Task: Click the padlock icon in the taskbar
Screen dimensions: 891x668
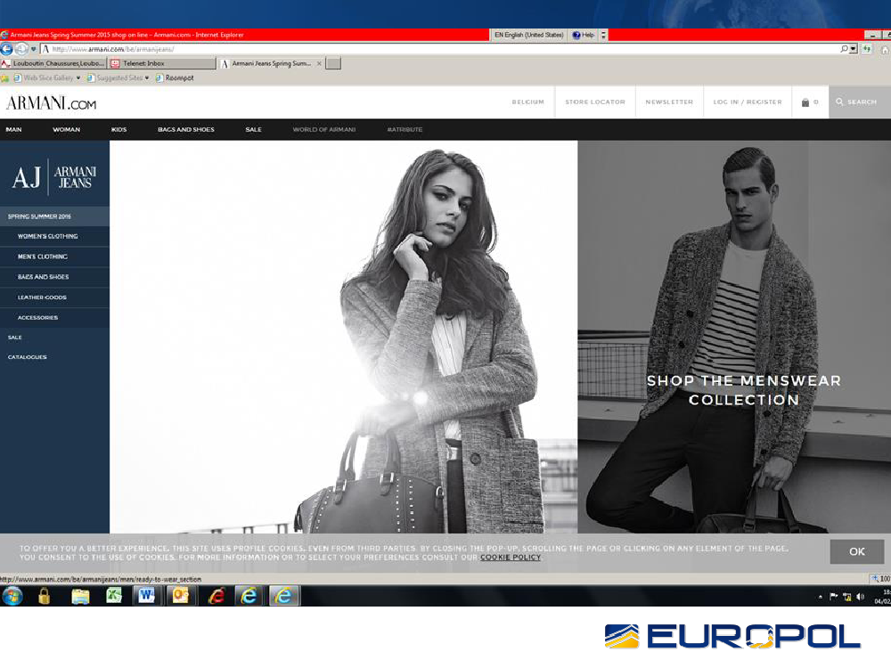Action: (x=44, y=596)
